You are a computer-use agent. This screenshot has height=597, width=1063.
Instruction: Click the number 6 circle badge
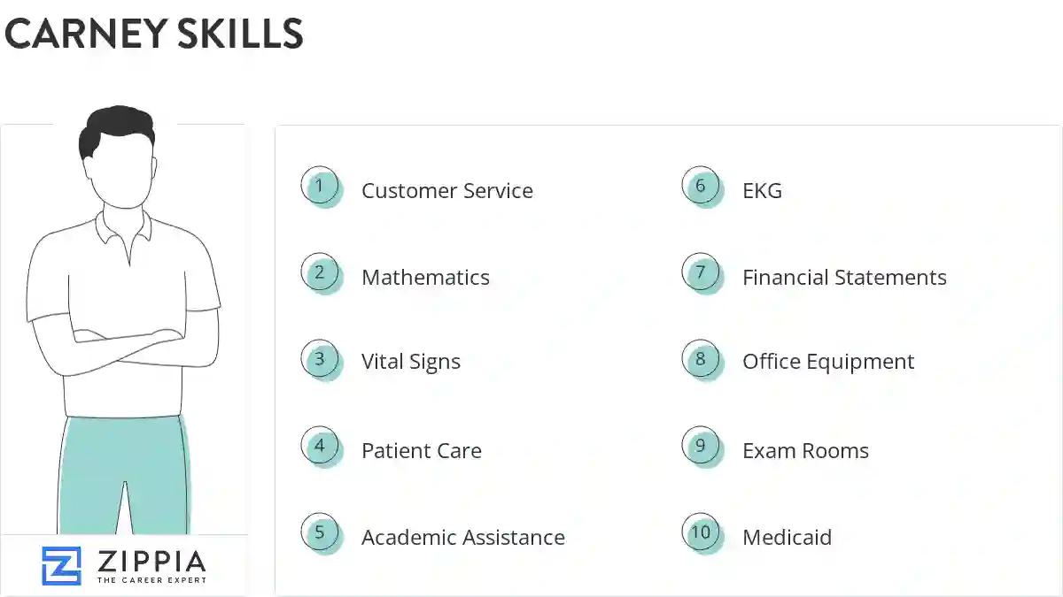pyautogui.click(x=701, y=187)
